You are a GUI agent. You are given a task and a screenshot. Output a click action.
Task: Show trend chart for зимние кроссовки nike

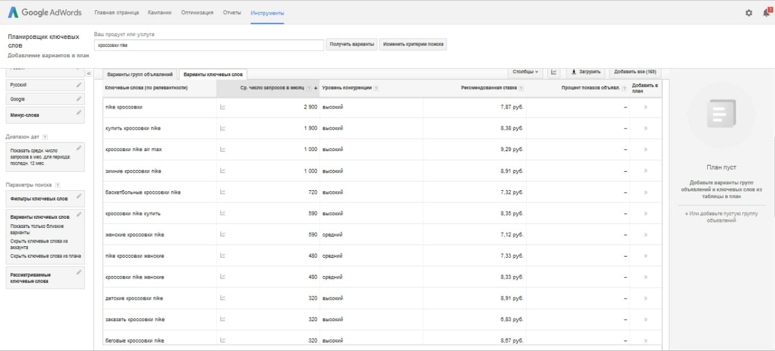223,171
